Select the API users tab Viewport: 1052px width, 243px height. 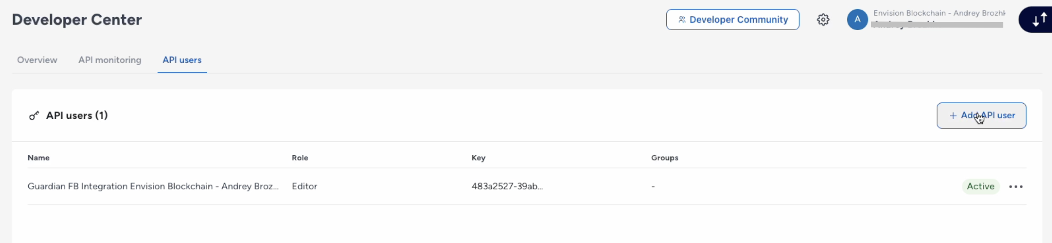[x=182, y=60]
